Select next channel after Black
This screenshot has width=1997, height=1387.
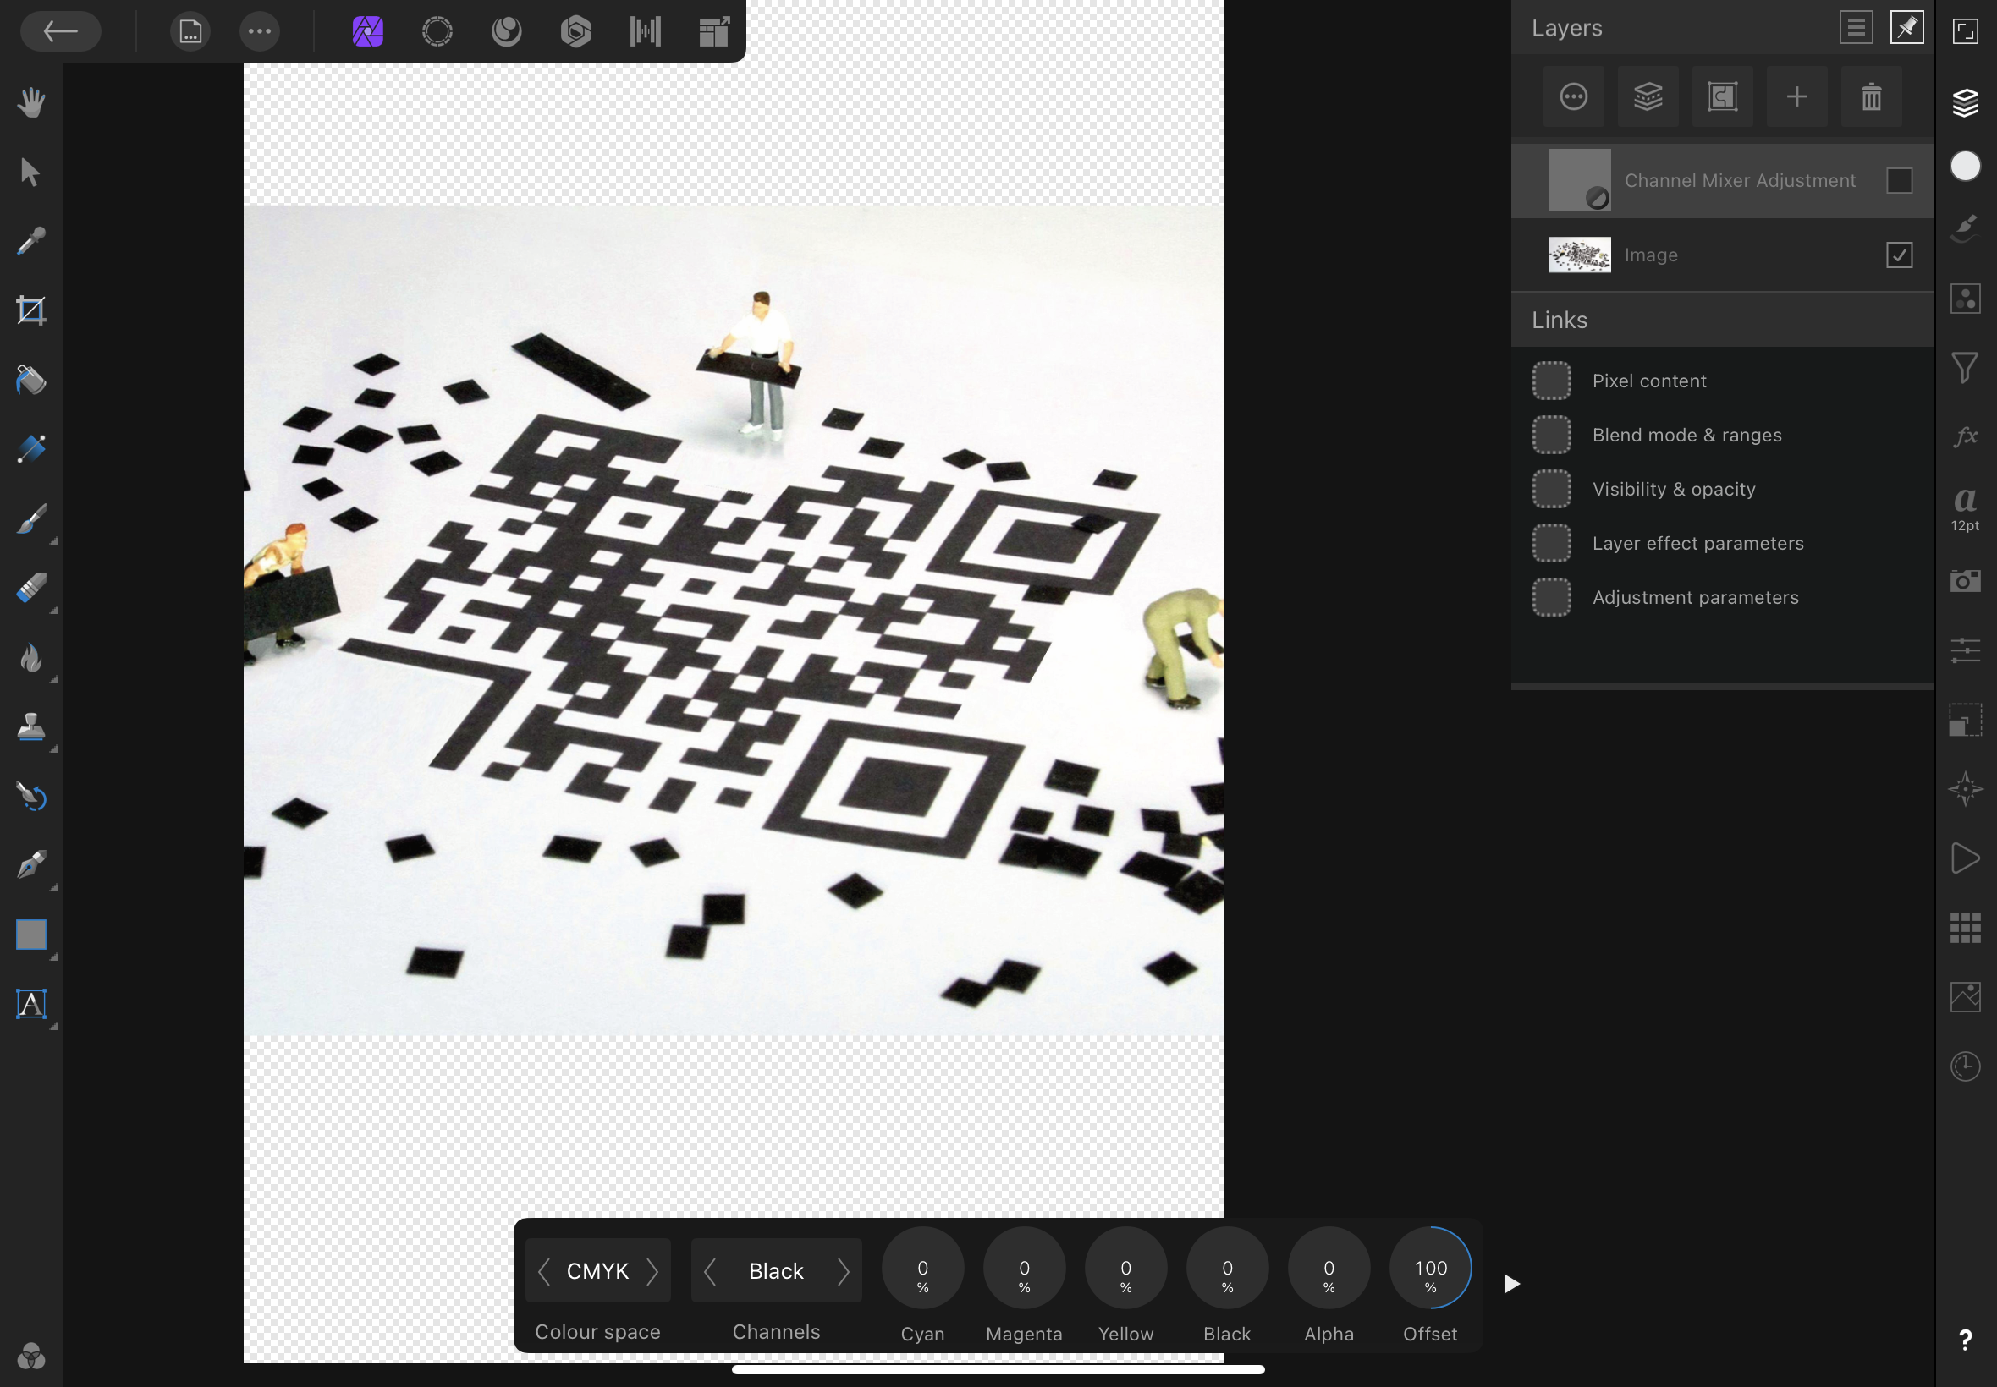tap(844, 1271)
